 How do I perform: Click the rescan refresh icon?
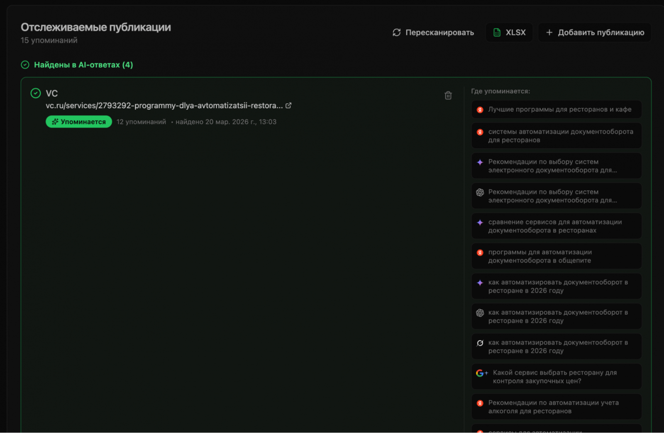(397, 32)
